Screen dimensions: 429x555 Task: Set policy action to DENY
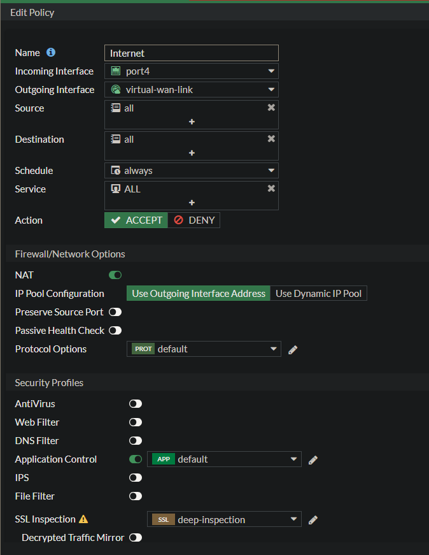195,220
